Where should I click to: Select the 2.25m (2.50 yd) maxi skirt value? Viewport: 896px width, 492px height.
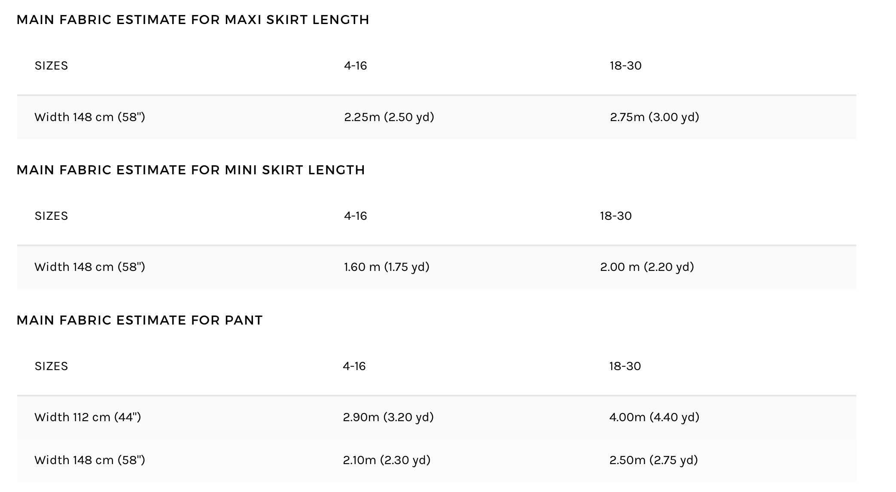(x=389, y=117)
